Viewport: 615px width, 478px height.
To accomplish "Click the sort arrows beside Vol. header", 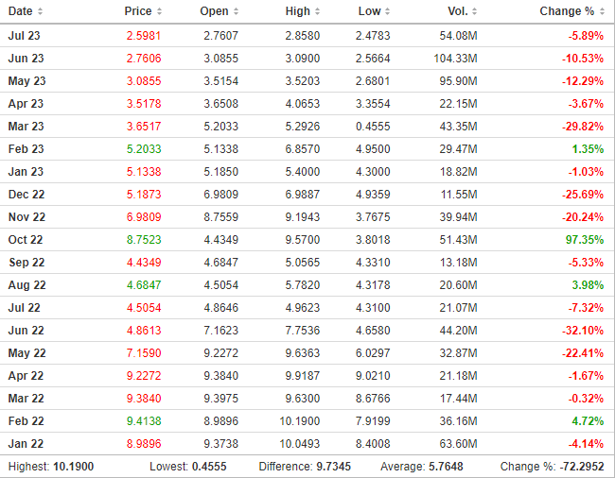I will [x=474, y=11].
